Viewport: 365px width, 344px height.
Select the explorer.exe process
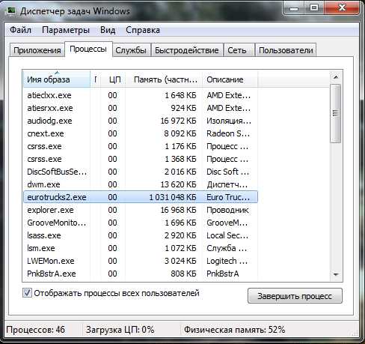coord(140,210)
